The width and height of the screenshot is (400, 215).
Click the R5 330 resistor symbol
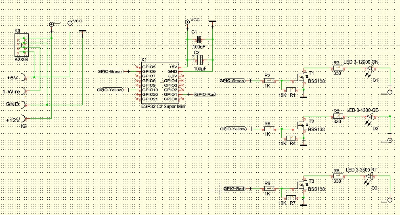pyautogui.click(x=337, y=116)
